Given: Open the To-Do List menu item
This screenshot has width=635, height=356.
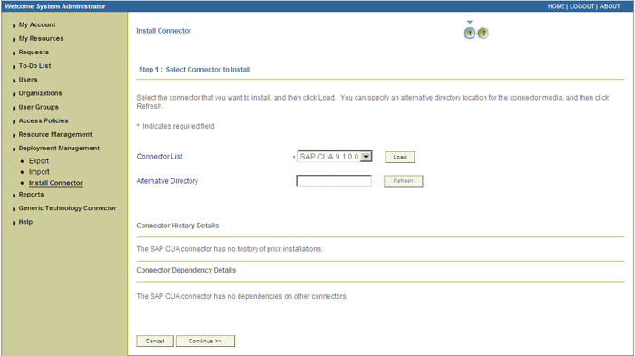Looking at the screenshot, I should pyautogui.click(x=34, y=66).
